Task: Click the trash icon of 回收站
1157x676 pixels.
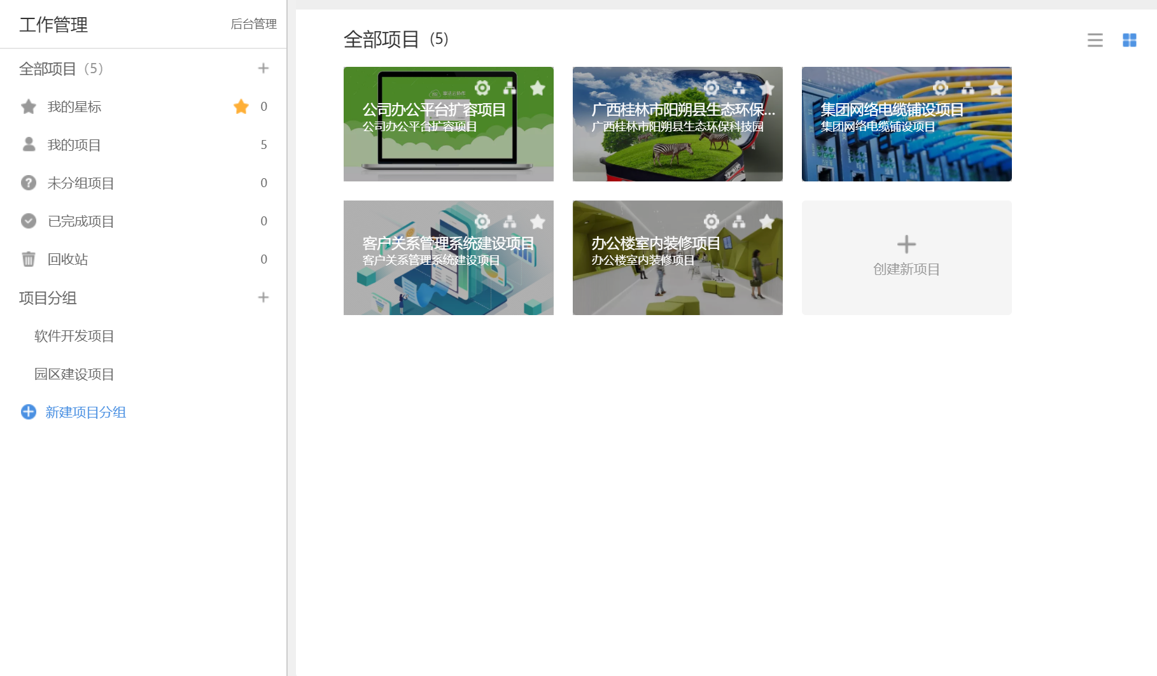Action: [29, 259]
